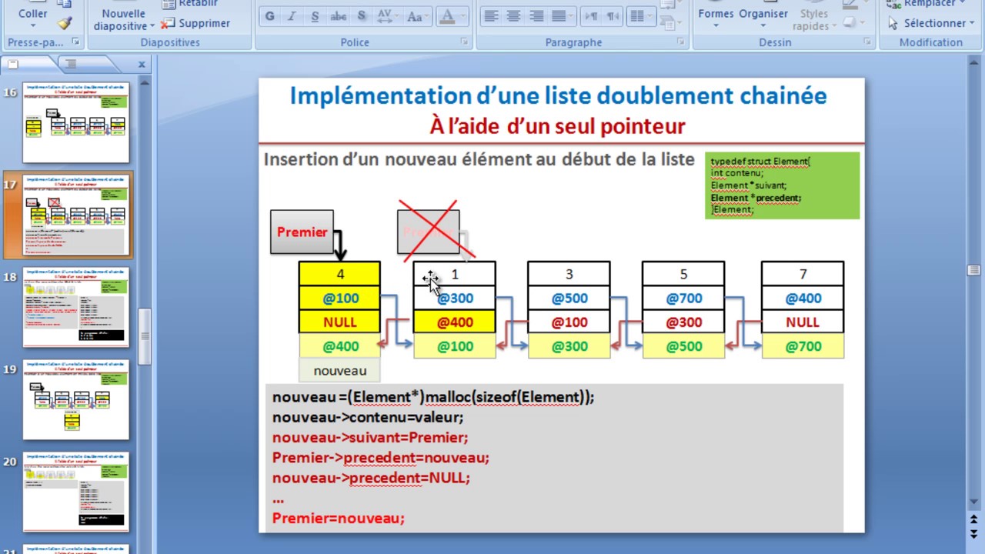
Task: Align text right
Action: 536,16
